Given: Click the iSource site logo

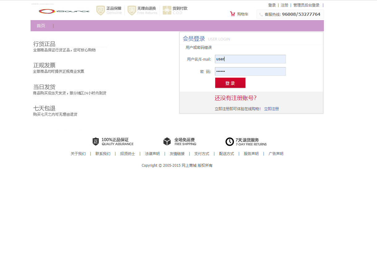Looking at the screenshot, I should pyautogui.click(x=63, y=11).
